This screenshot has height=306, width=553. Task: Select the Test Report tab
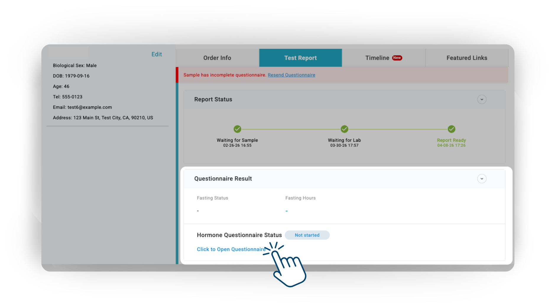(300, 58)
